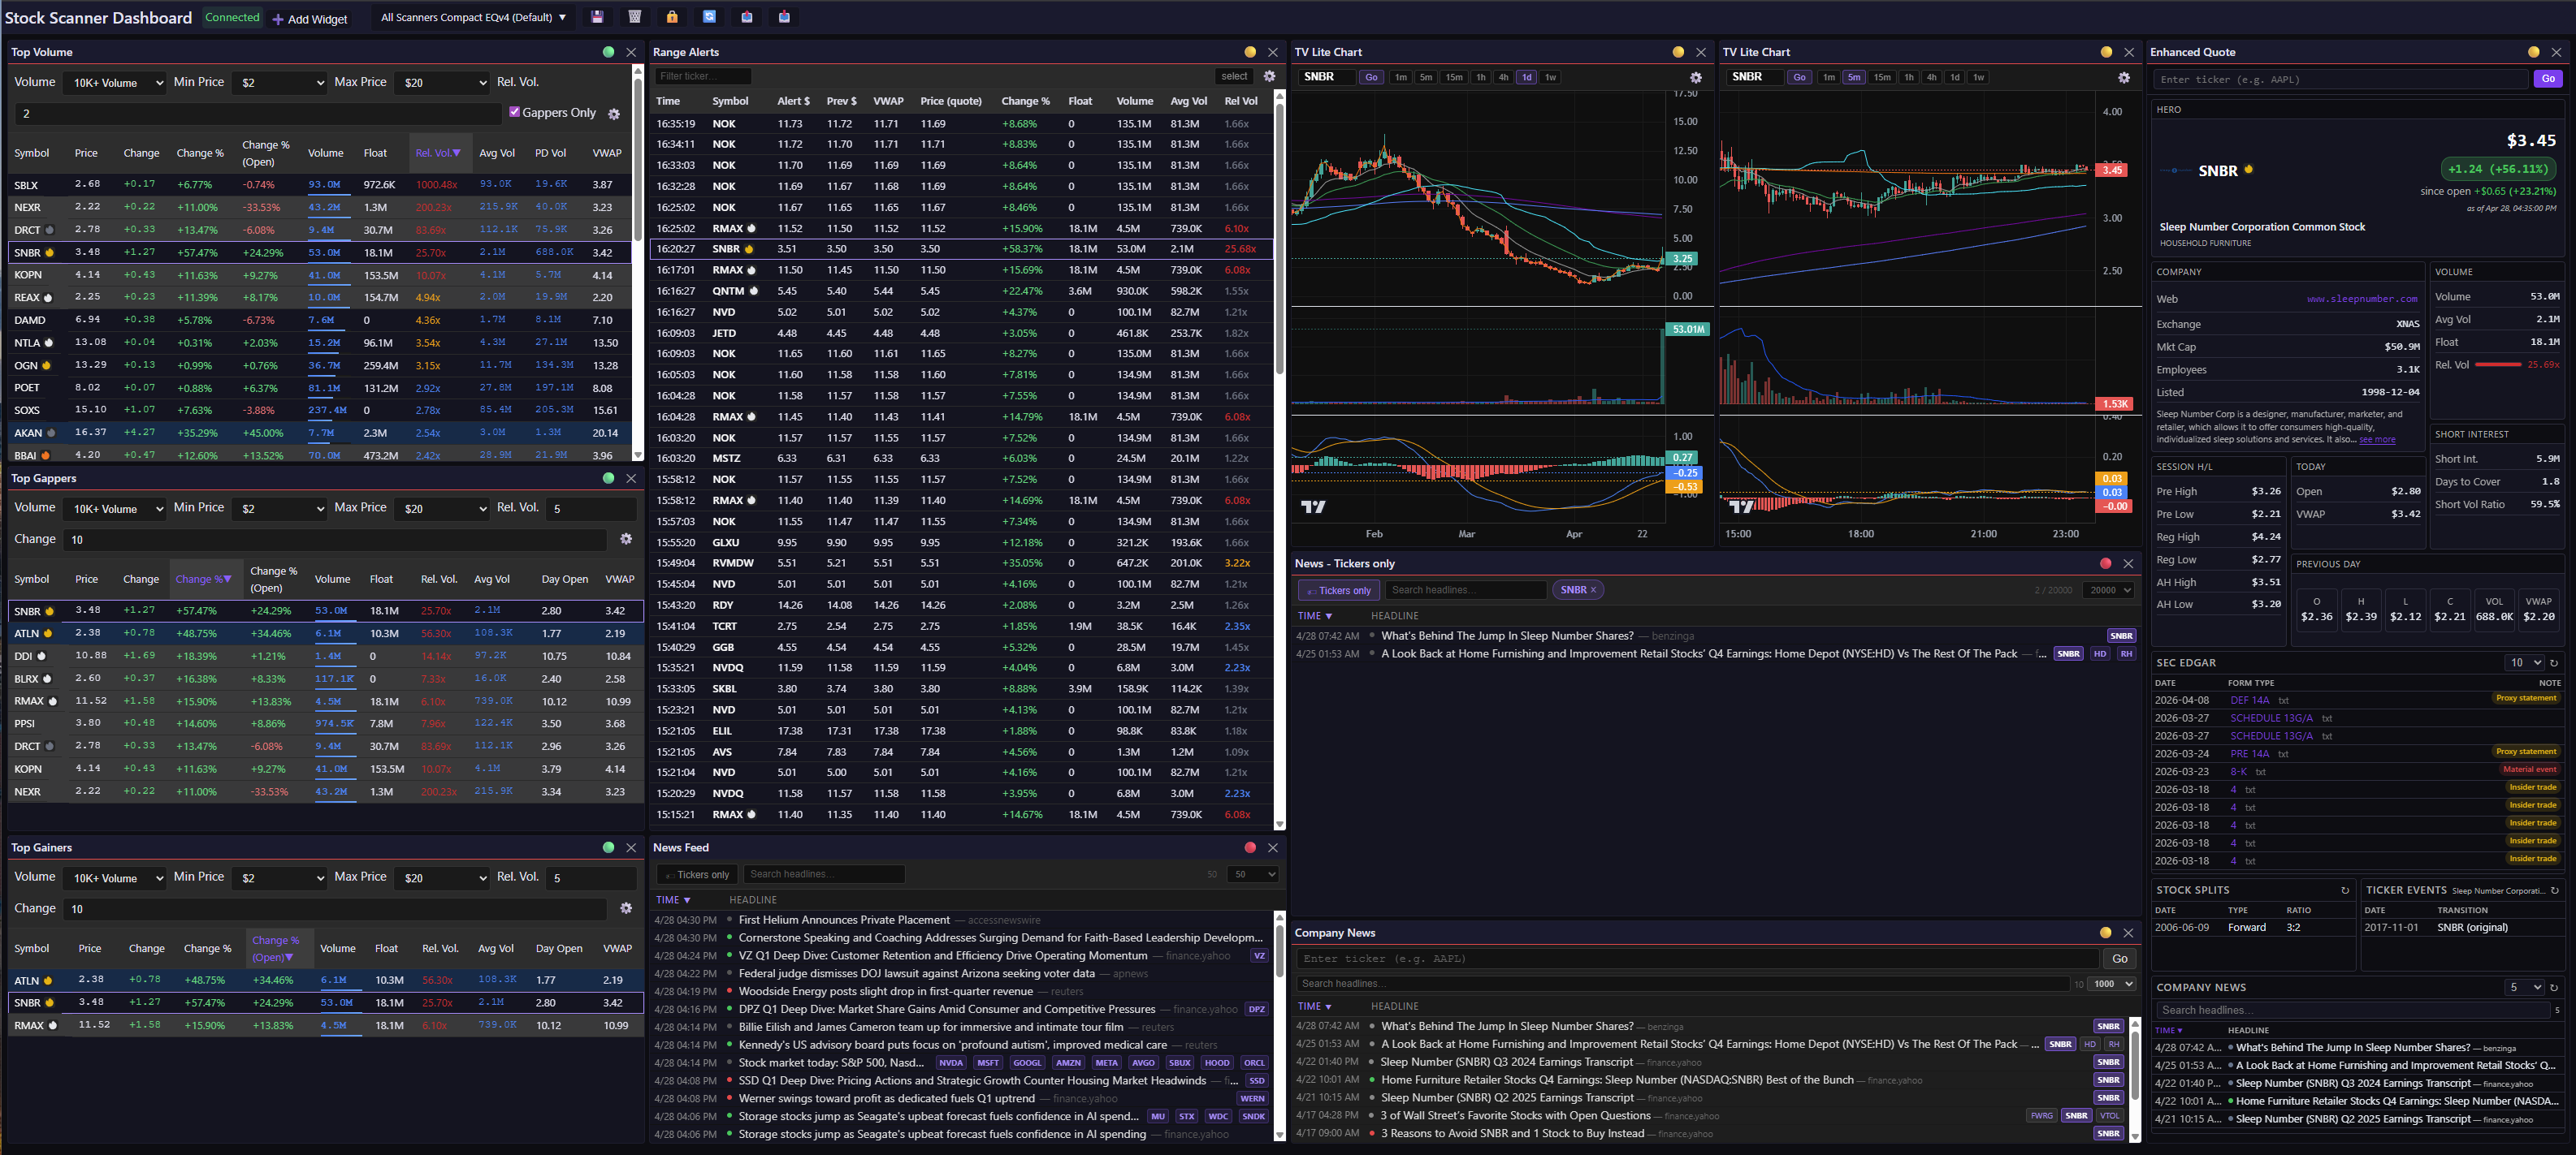Click the trash can delete-layout icon
Viewport: 2576px width, 1155px height.
634,17
